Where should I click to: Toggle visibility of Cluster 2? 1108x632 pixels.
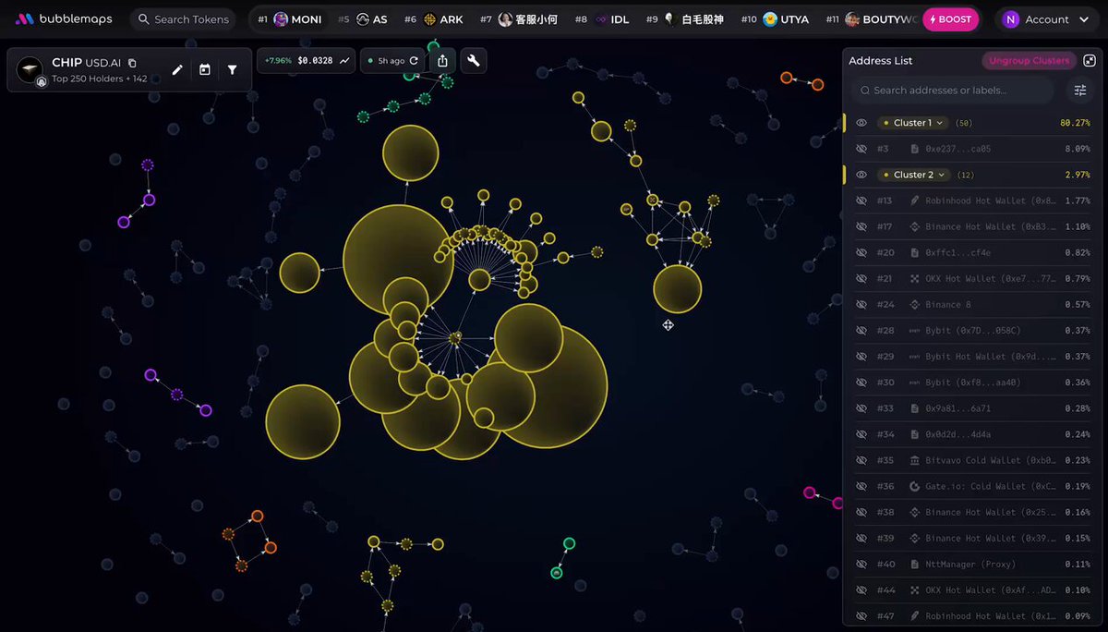coord(861,175)
